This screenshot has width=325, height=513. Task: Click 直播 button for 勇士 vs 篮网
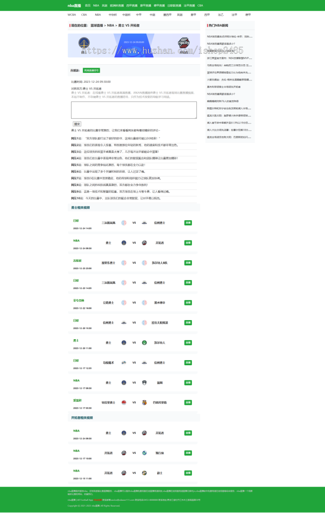point(188,383)
